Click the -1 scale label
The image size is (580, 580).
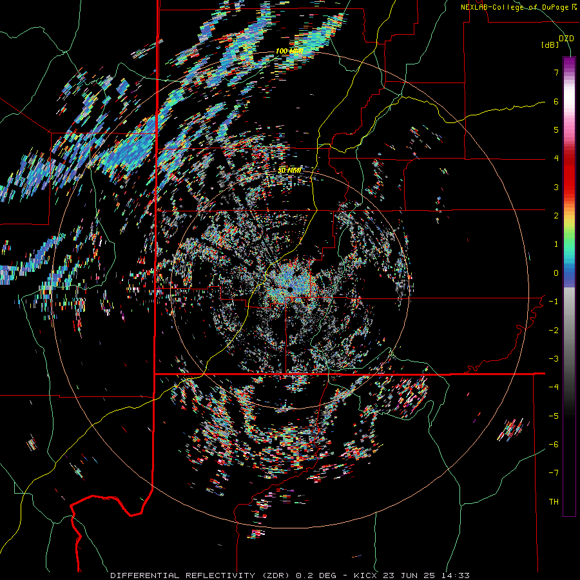(554, 302)
